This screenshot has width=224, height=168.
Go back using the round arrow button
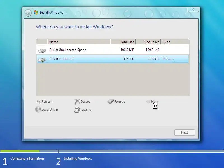coord(28,13)
